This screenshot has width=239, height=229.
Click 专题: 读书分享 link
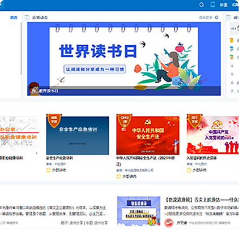point(97,223)
